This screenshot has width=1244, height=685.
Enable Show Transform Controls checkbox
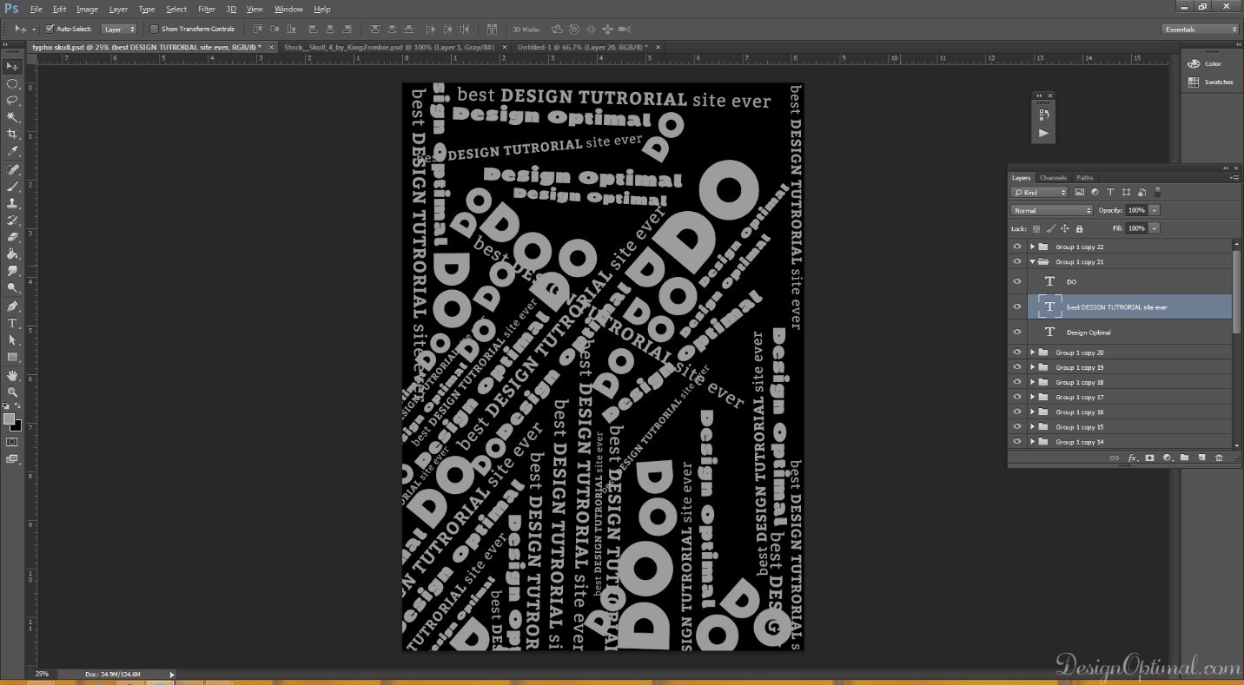click(x=154, y=29)
